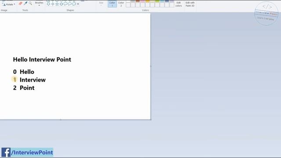This screenshot has width=281, height=158.
Task: Click the word Point next to 2
Action: click(x=27, y=88)
